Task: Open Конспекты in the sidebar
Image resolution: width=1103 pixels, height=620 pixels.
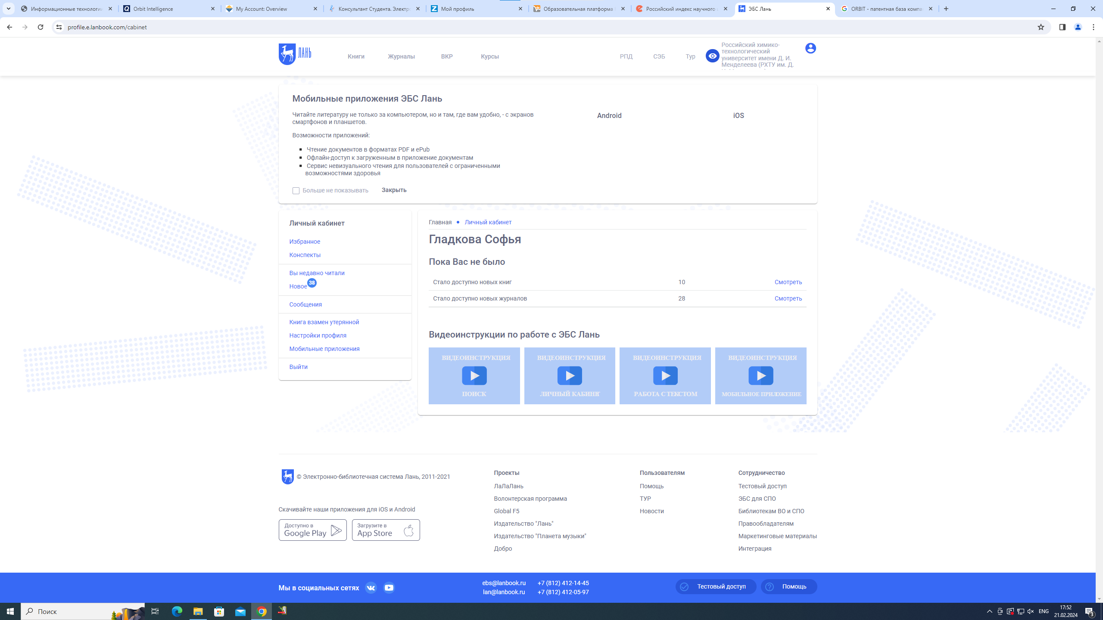Action: [x=305, y=255]
